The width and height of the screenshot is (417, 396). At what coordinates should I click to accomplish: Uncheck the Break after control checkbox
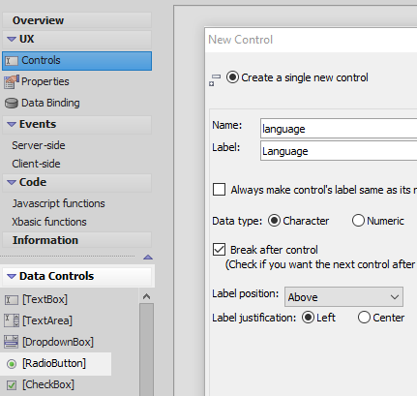(x=219, y=250)
